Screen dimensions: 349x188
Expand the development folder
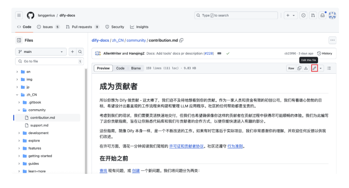click(x=19, y=133)
